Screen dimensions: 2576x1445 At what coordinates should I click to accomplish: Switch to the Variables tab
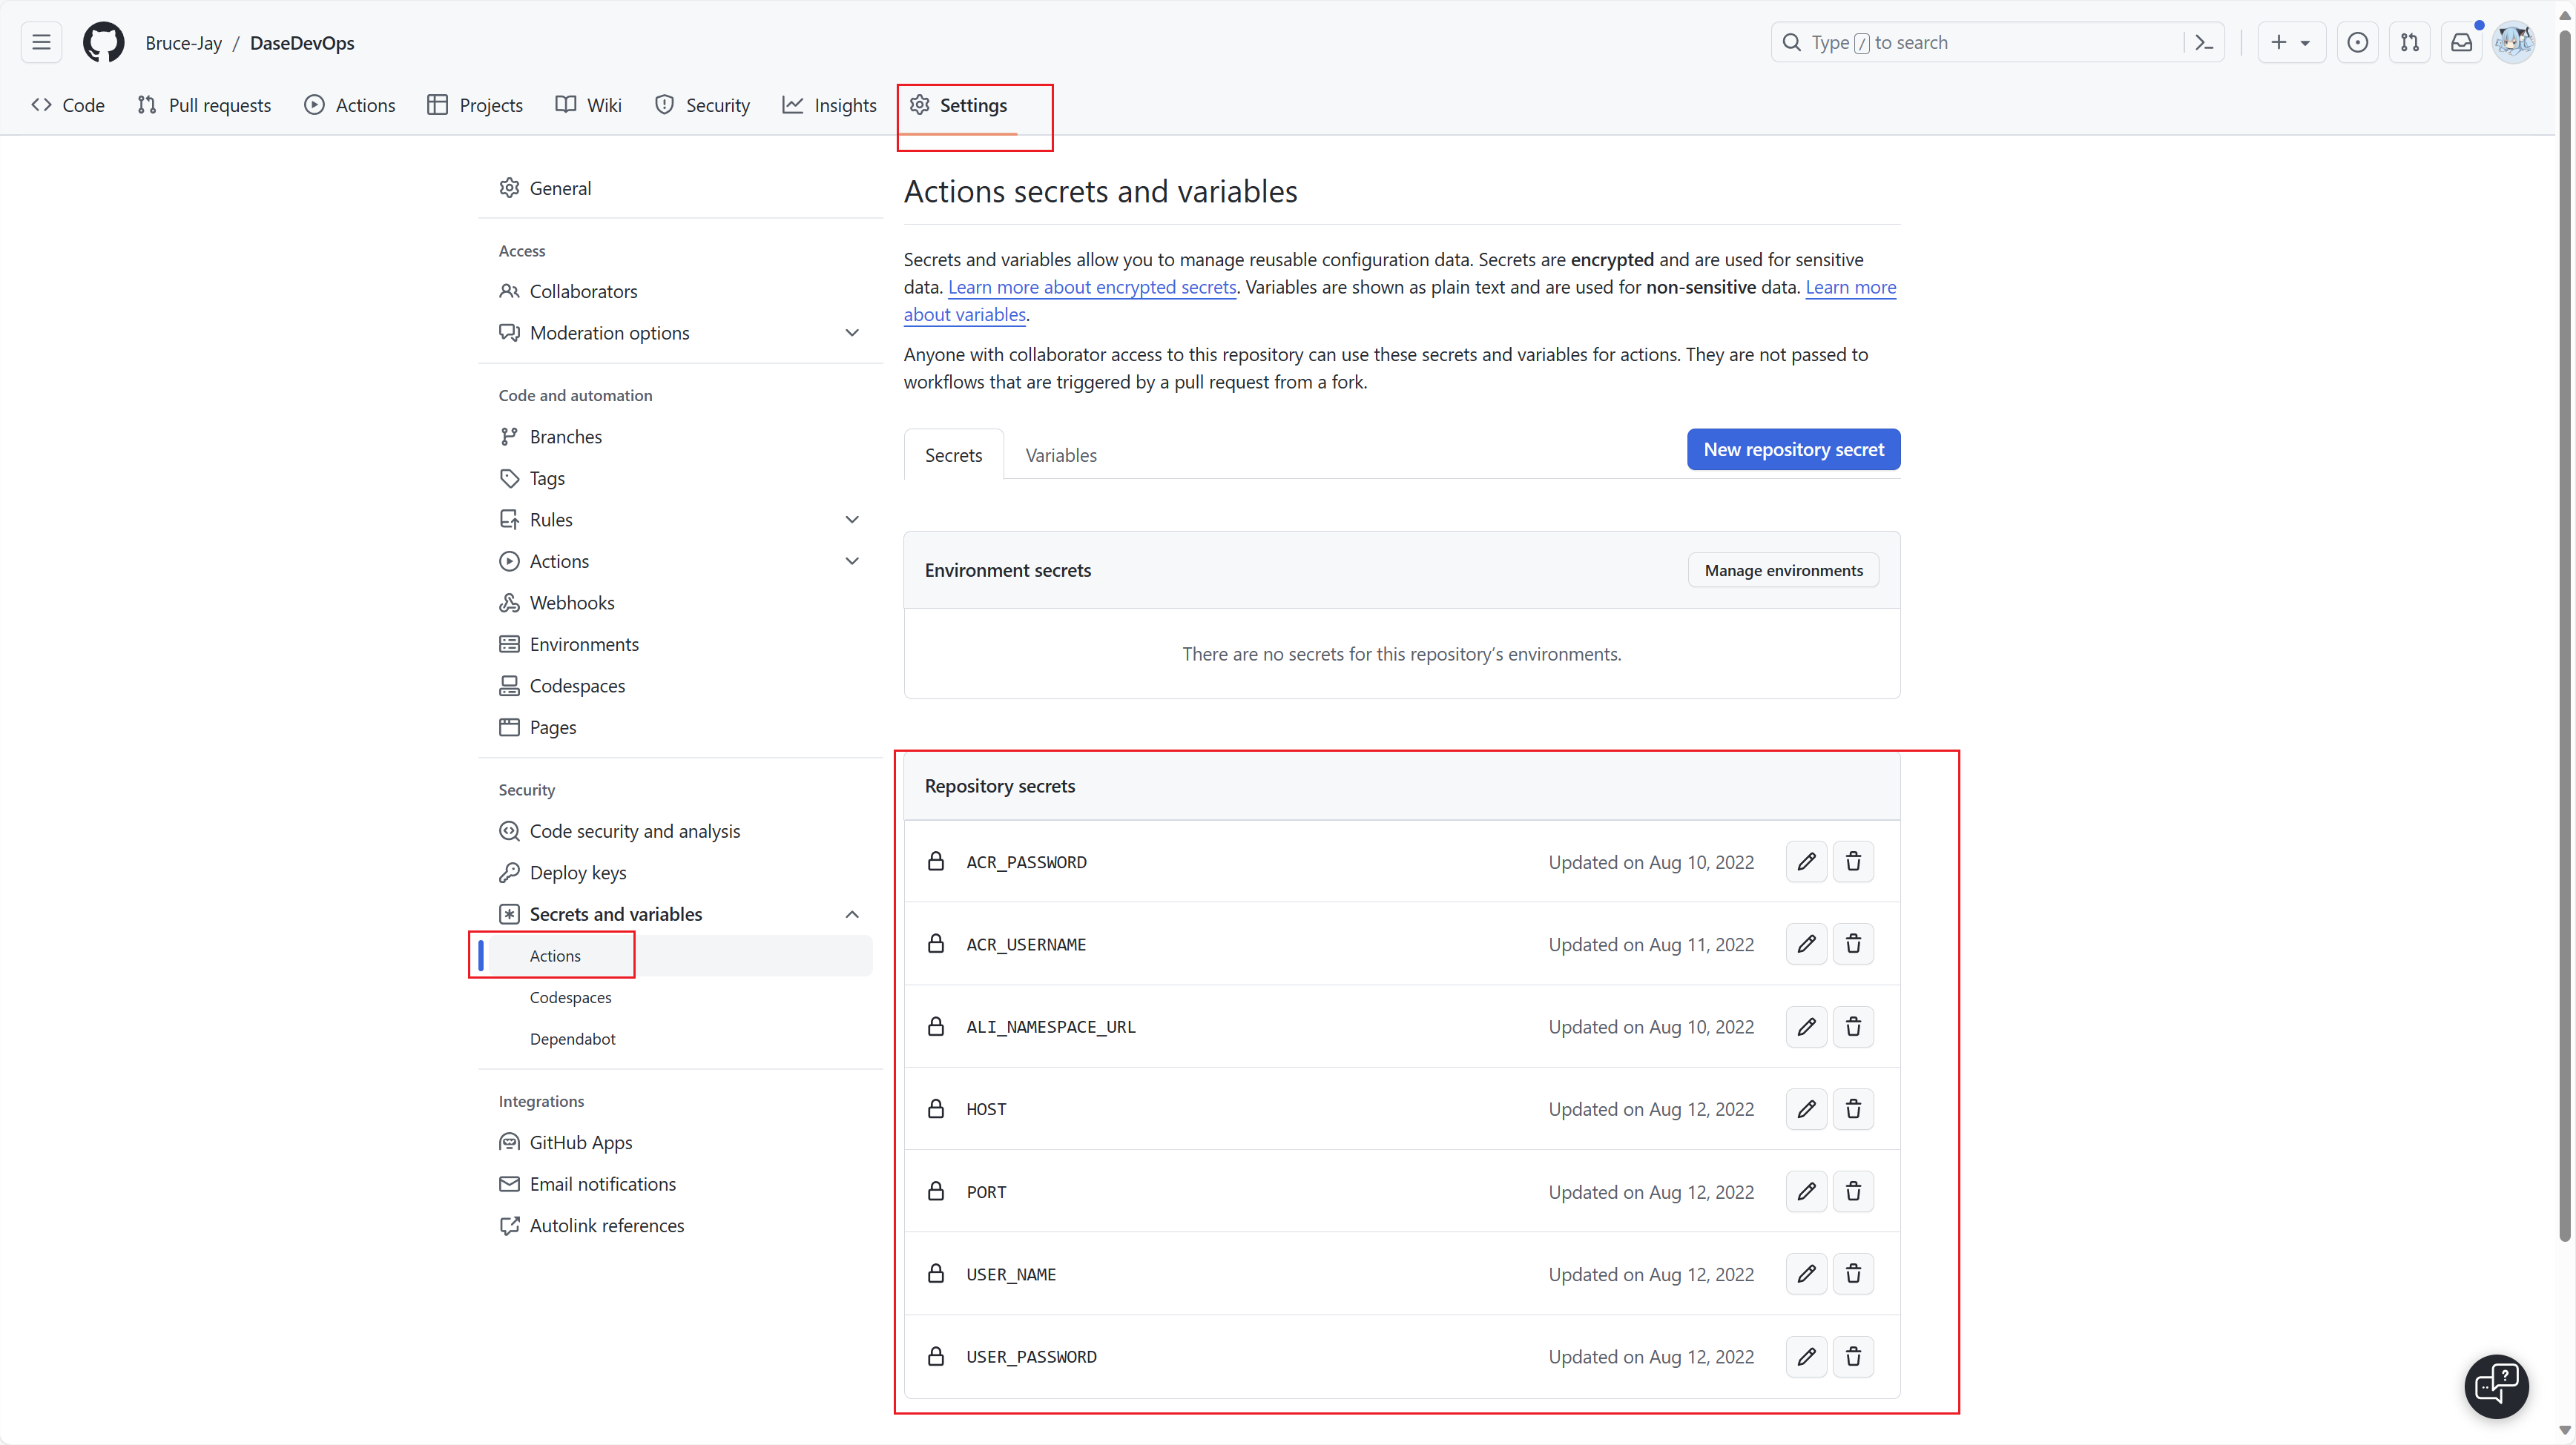click(x=1060, y=456)
